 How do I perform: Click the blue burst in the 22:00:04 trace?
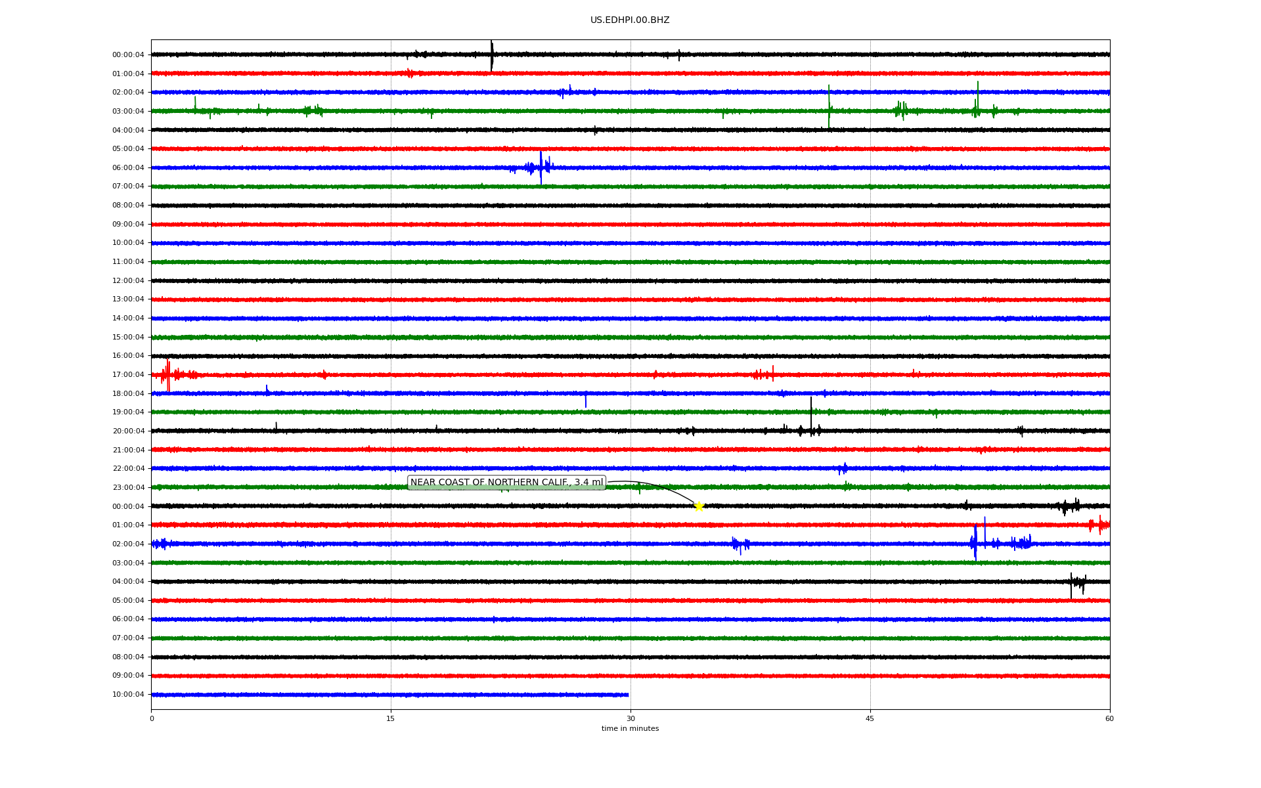click(x=843, y=468)
